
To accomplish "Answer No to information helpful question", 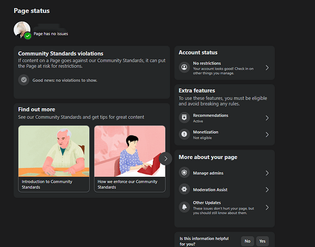I will coord(247,241).
